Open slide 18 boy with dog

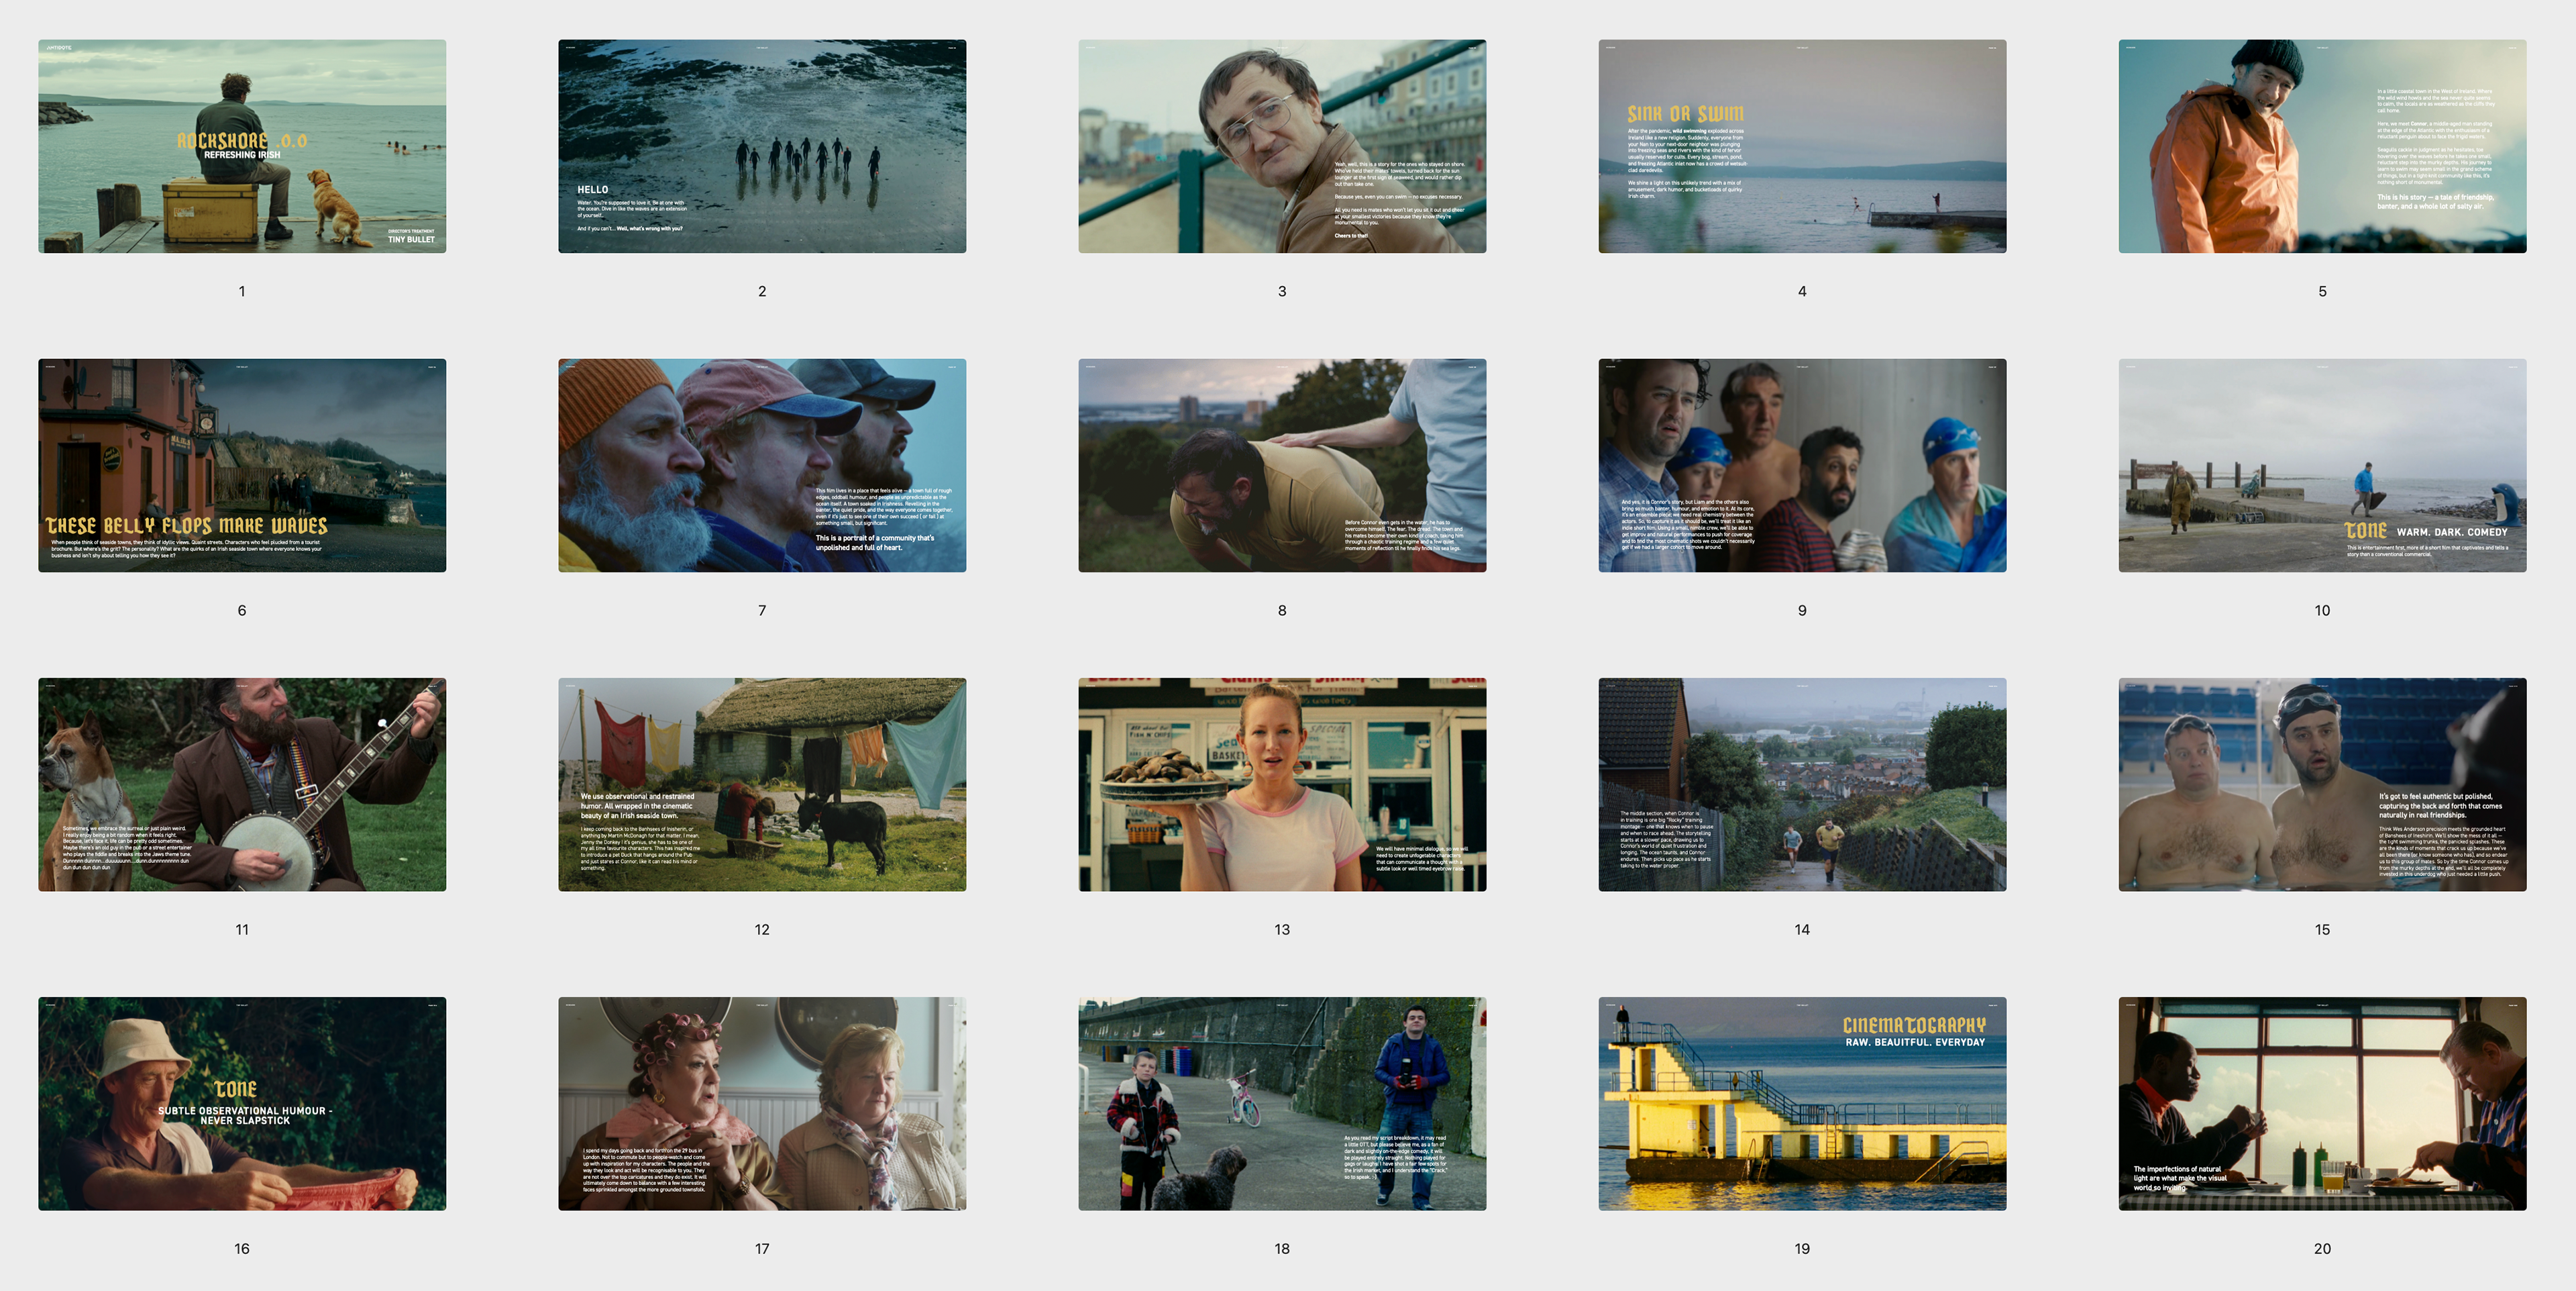pyautogui.click(x=1282, y=1103)
